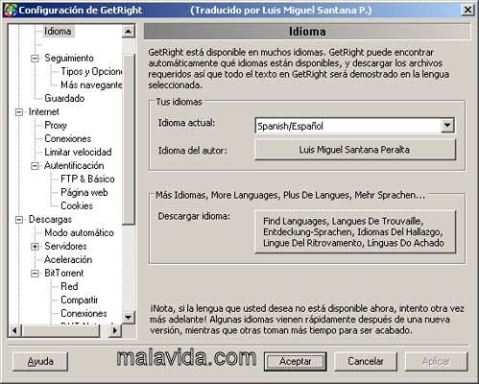
Task: Click the tree scroll down arrow
Action: pyautogui.click(x=129, y=318)
